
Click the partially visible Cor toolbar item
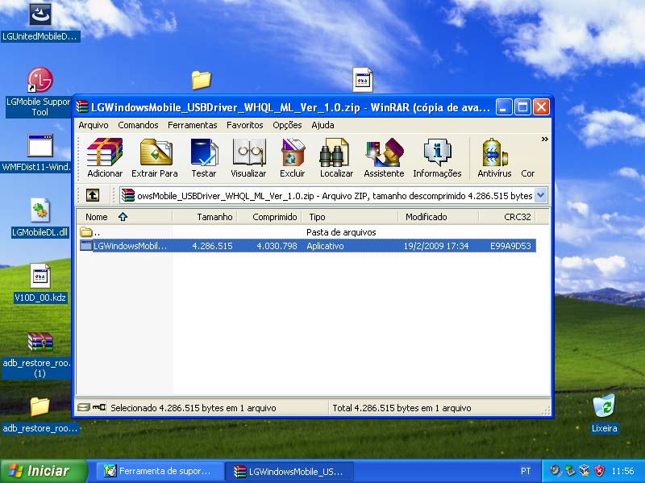pos(528,173)
